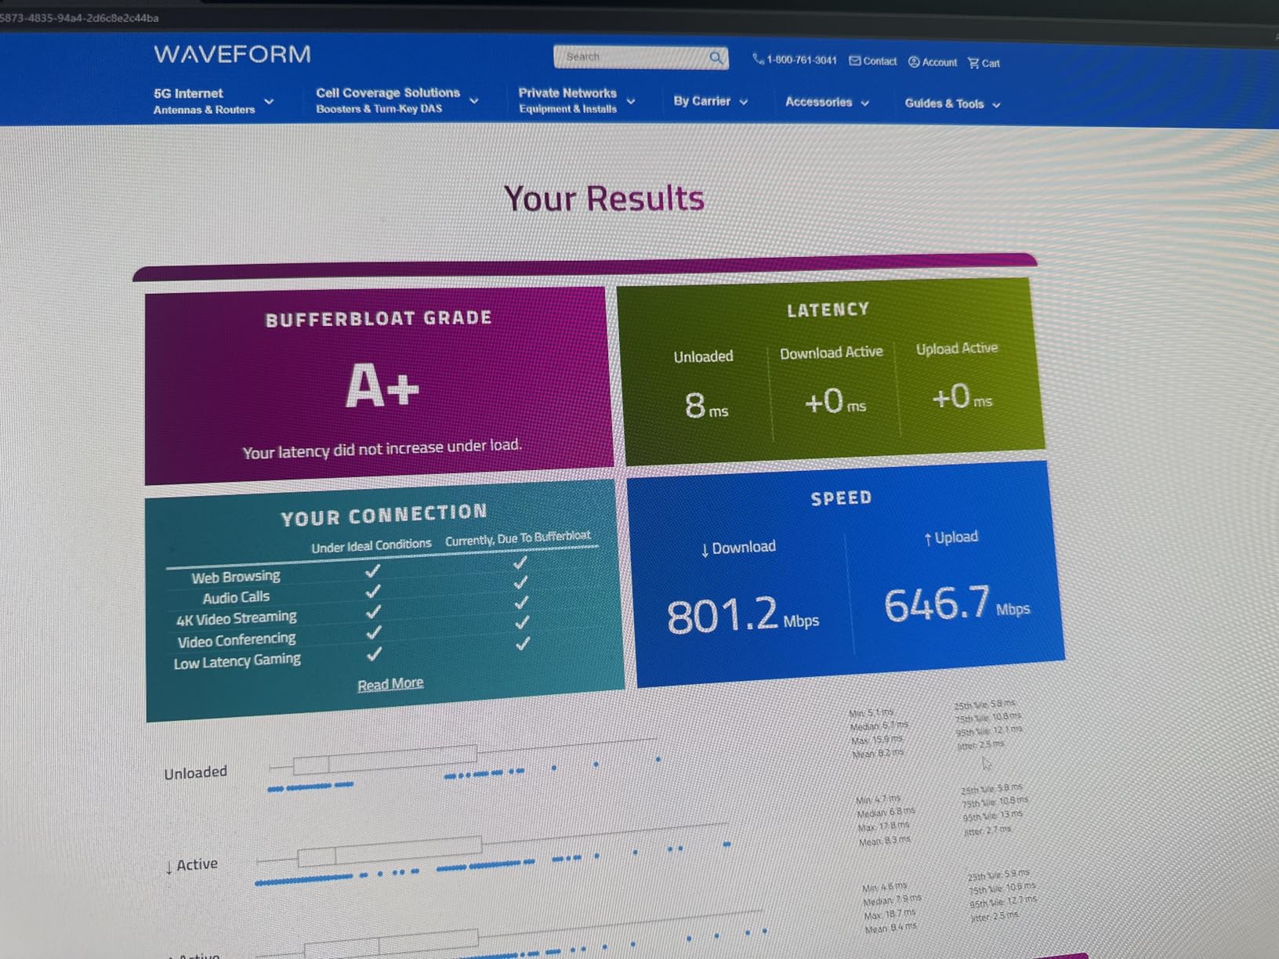Open the By Carrier menu
This screenshot has width=1279, height=959.
point(701,101)
